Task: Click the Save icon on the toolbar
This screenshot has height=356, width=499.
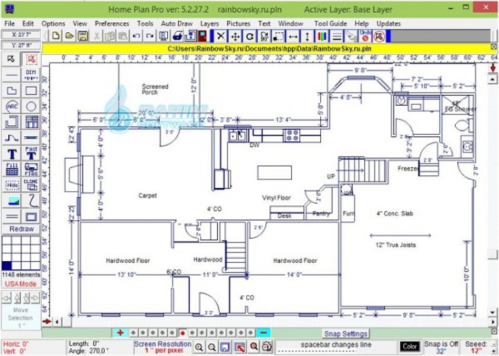Action: pos(82,36)
